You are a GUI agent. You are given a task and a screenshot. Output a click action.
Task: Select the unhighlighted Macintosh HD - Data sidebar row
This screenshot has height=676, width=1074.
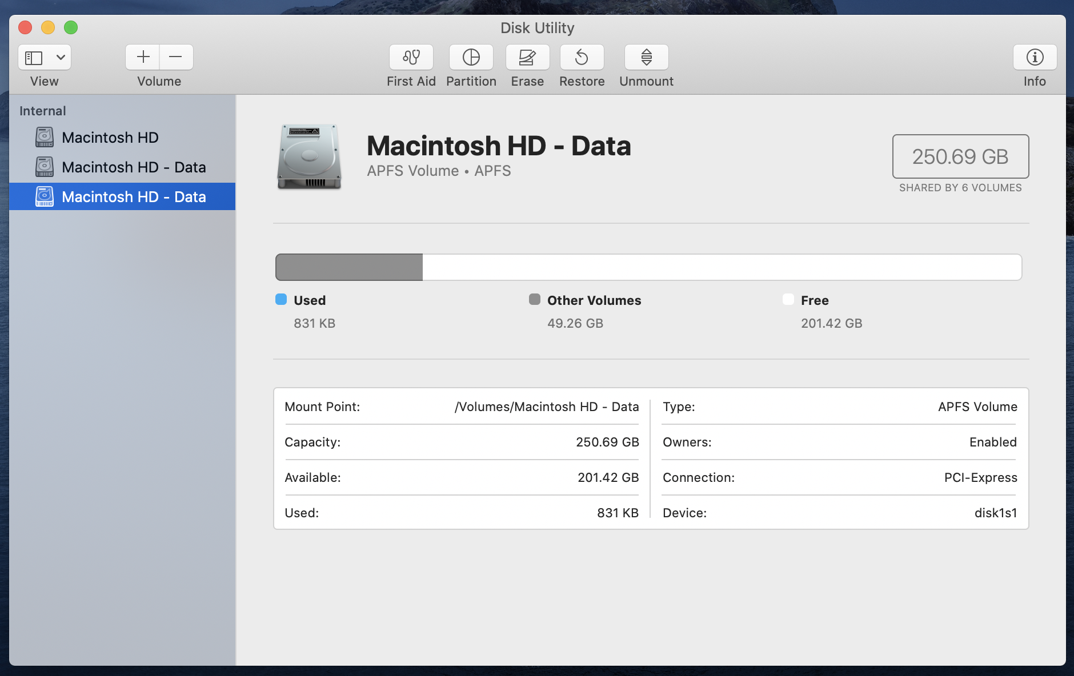coord(122,167)
